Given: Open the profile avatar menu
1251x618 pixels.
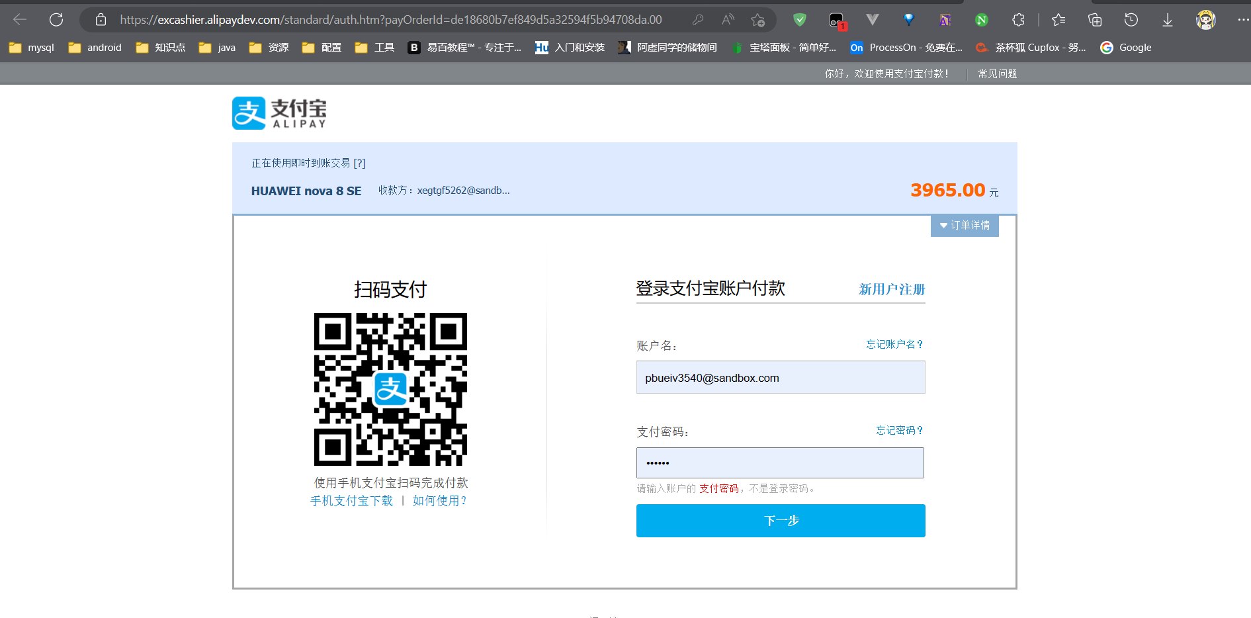Looking at the screenshot, I should [1206, 20].
